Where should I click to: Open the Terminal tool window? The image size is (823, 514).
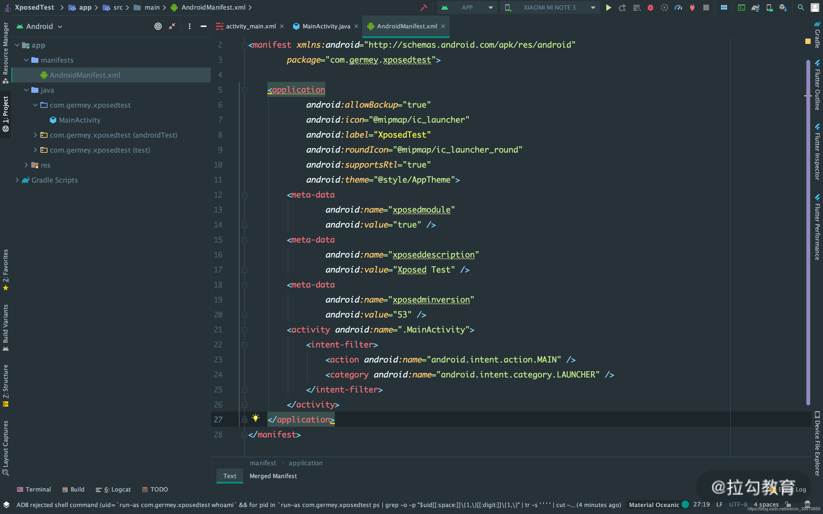(x=34, y=489)
